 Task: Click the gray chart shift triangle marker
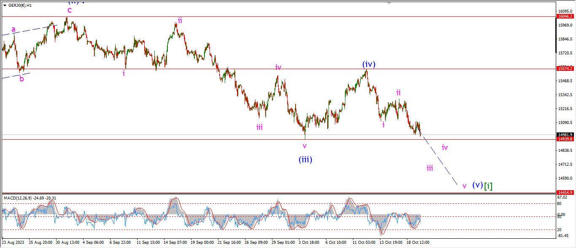[x=389, y=2]
